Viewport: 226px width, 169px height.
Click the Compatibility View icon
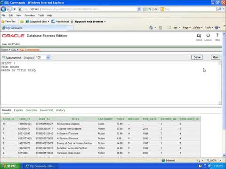(x=145, y=9)
